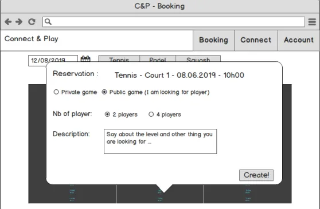This screenshot has width=320, height=209.
Task: Click into the browser address bar
Action: [x=174, y=22]
